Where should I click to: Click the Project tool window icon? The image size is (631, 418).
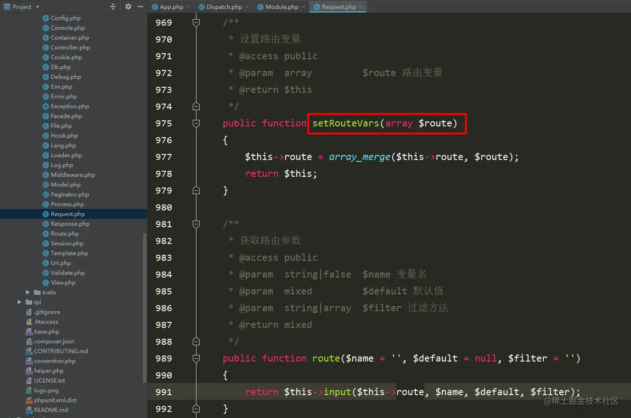tap(6, 7)
